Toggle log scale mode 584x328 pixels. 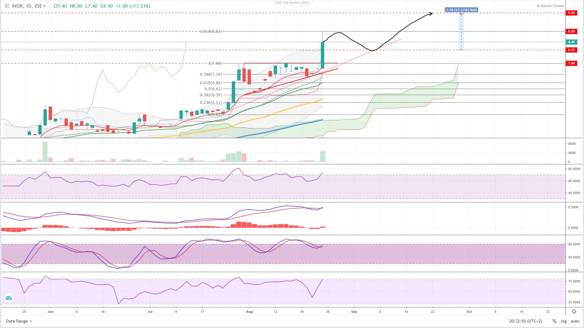pos(564,321)
